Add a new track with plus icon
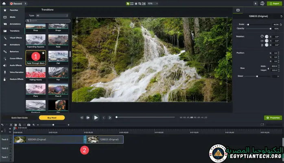This screenshot has height=163, width=284. [x=10, y=129]
